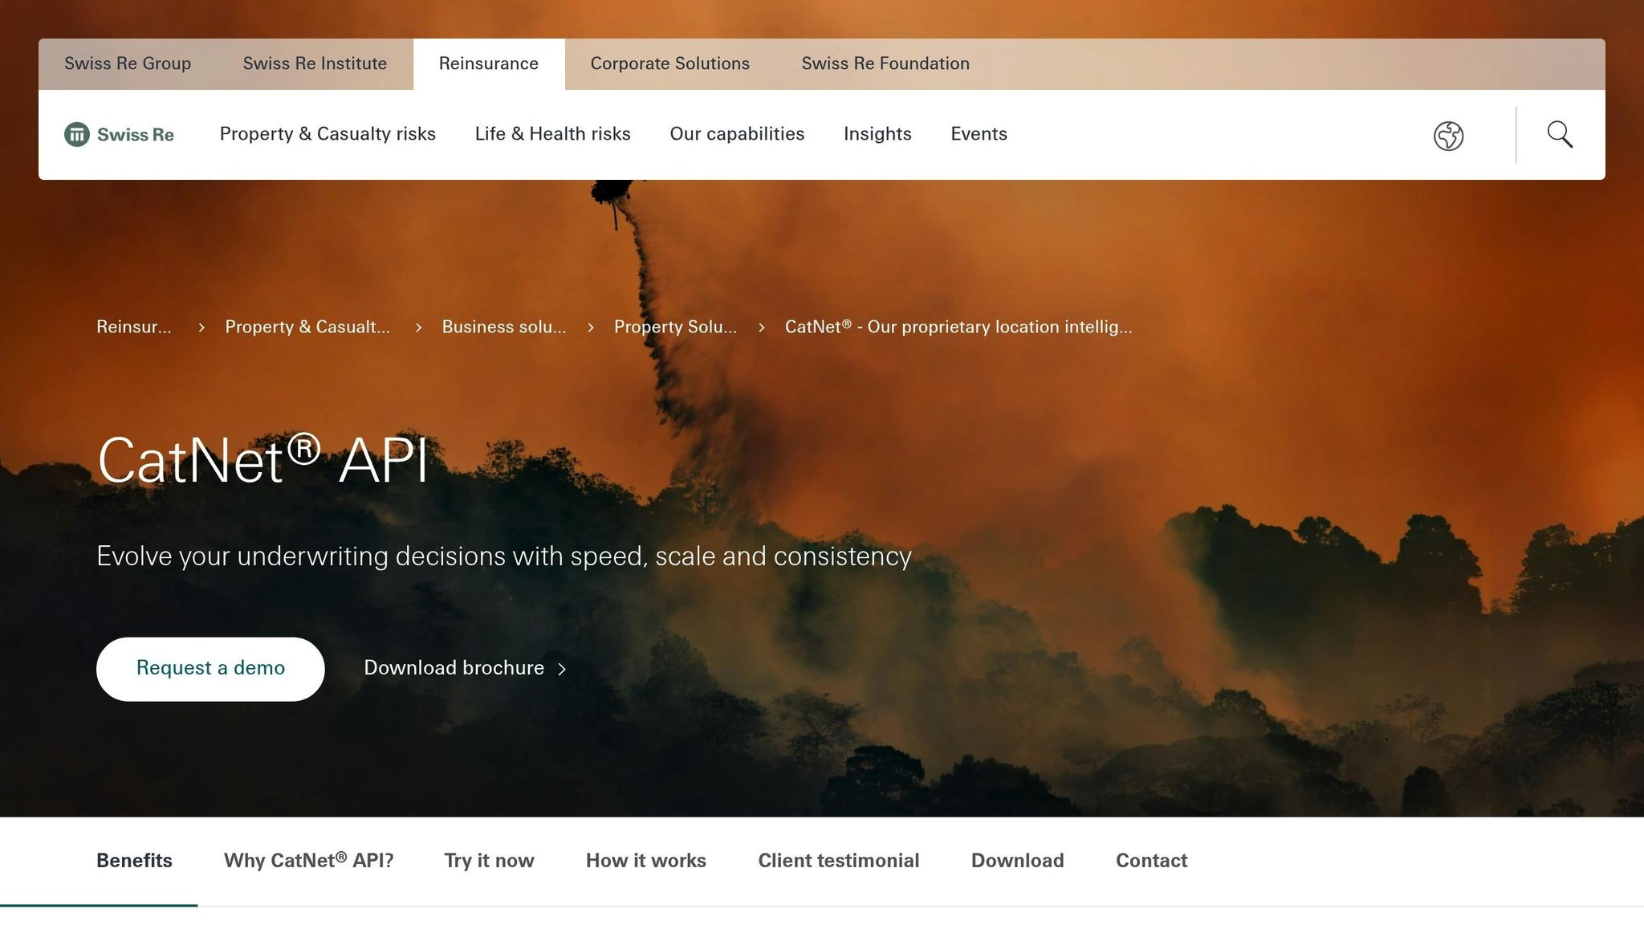Screen dimensions: 1644x925
Task: Open Property & Casualty risks menu
Action: (328, 134)
